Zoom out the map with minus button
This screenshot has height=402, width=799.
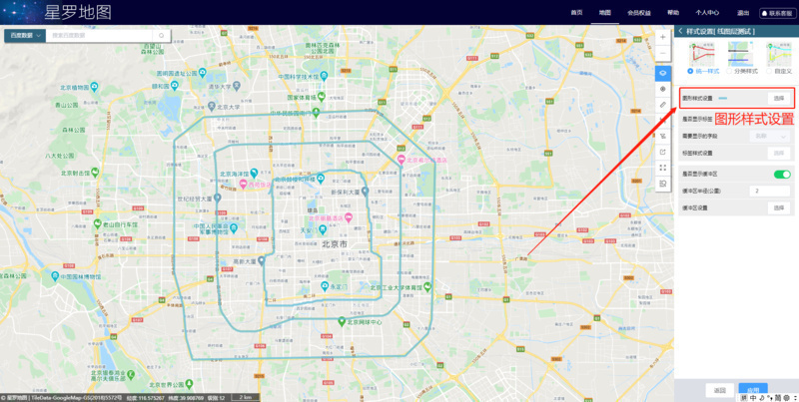click(x=663, y=54)
